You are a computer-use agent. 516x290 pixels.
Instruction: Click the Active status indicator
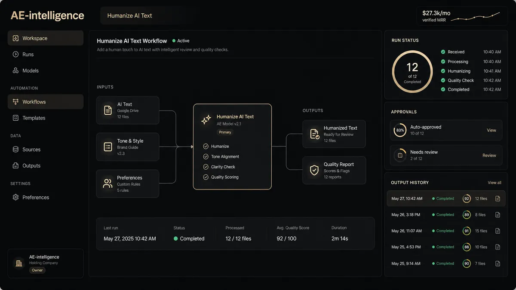click(181, 41)
